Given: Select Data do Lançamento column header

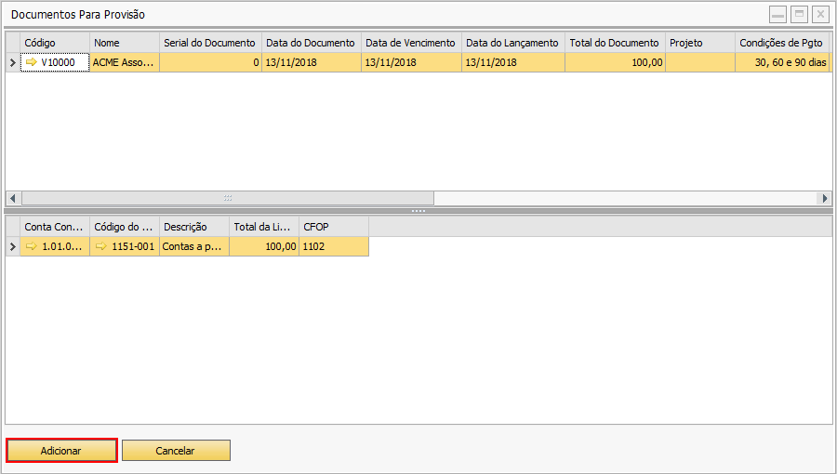Looking at the screenshot, I should (513, 43).
